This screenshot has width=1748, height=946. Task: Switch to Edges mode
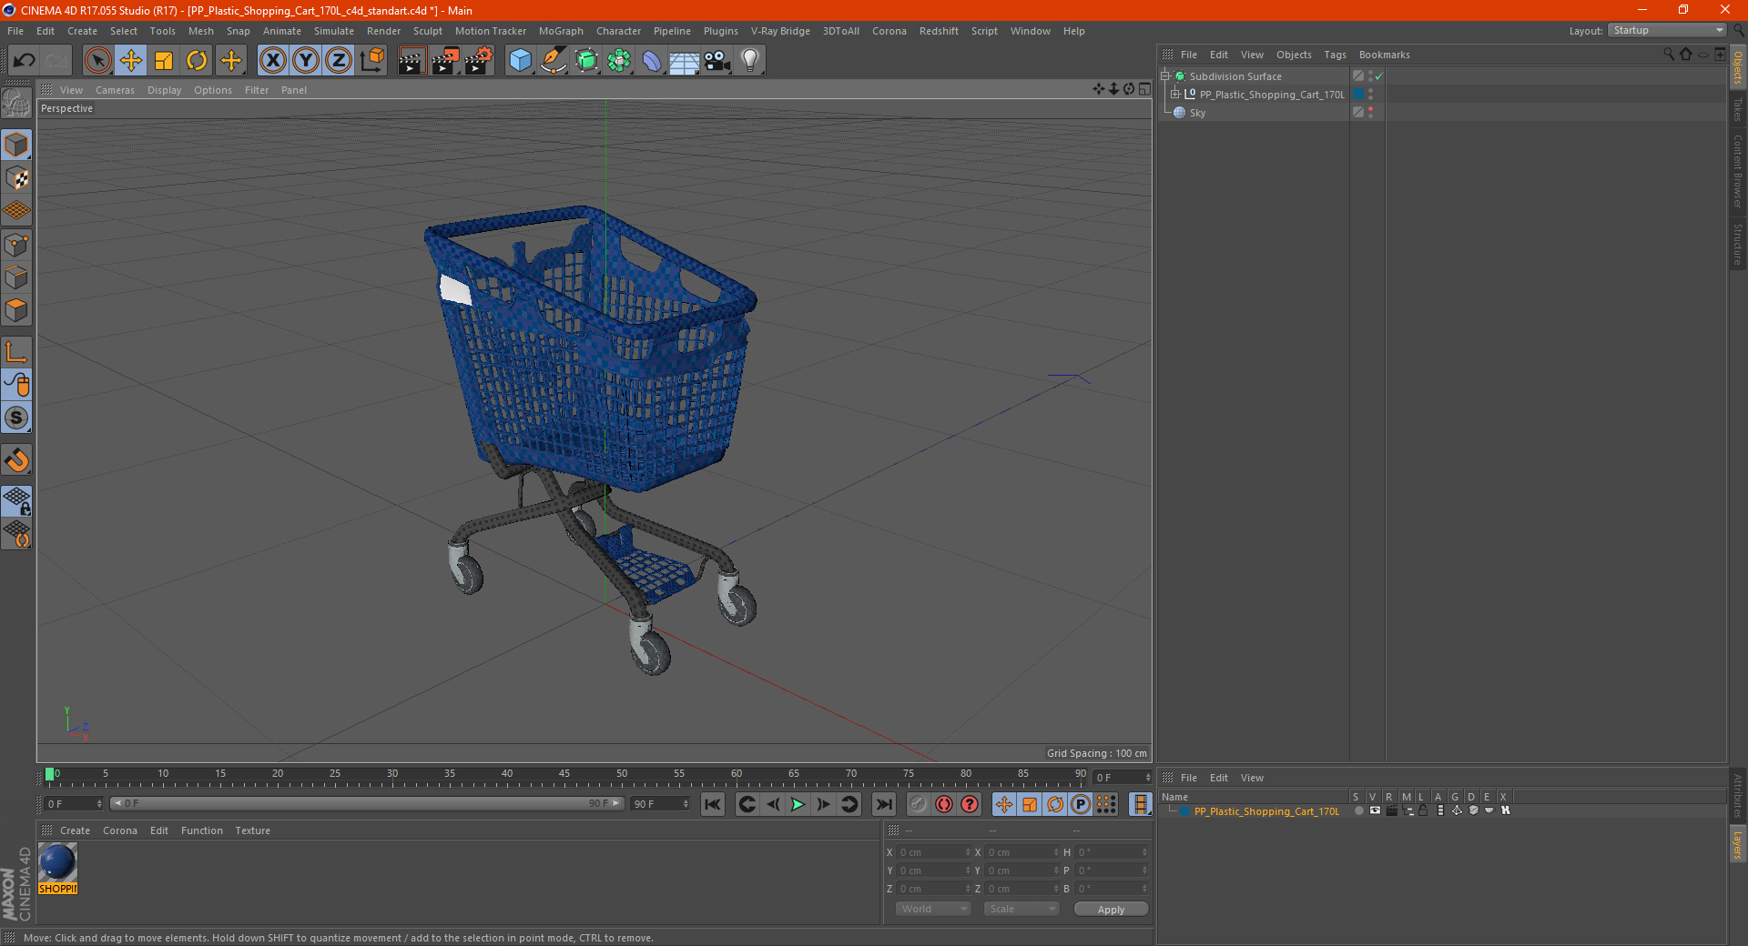pyautogui.click(x=16, y=277)
